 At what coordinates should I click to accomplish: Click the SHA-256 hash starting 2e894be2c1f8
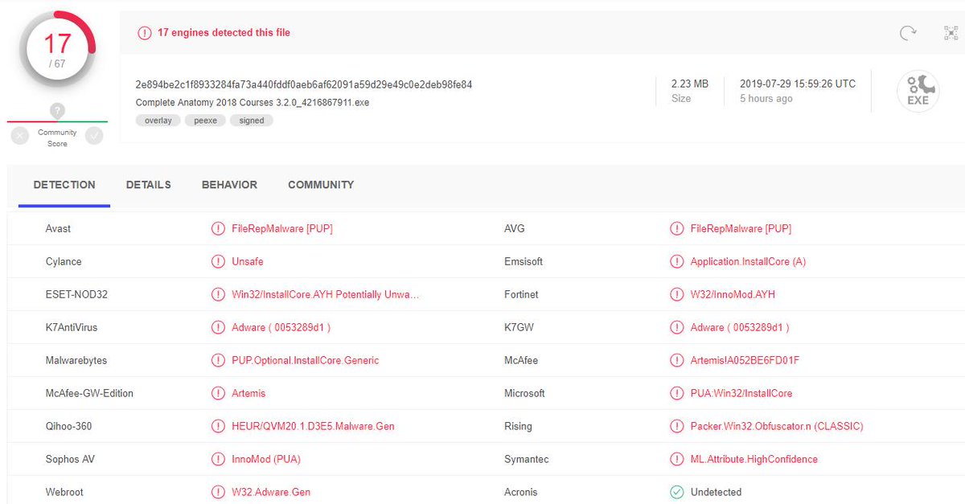[x=304, y=84]
